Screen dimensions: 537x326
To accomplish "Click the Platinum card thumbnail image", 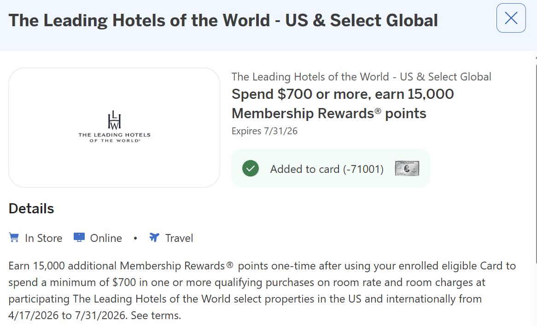I will (407, 169).
